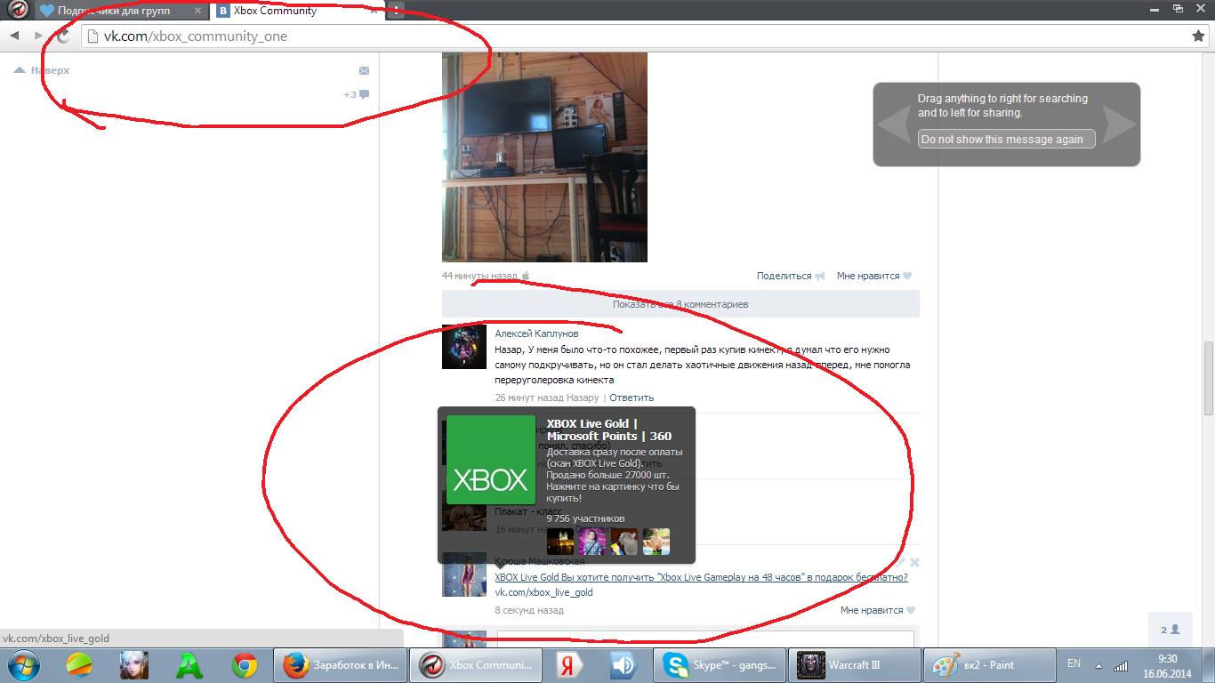This screenshot has height=683, width=1215.
Task: Open the online friends counter '2'
Action: coord(1170,630)
